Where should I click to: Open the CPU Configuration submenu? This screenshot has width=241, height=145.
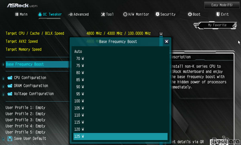point(30,78)
